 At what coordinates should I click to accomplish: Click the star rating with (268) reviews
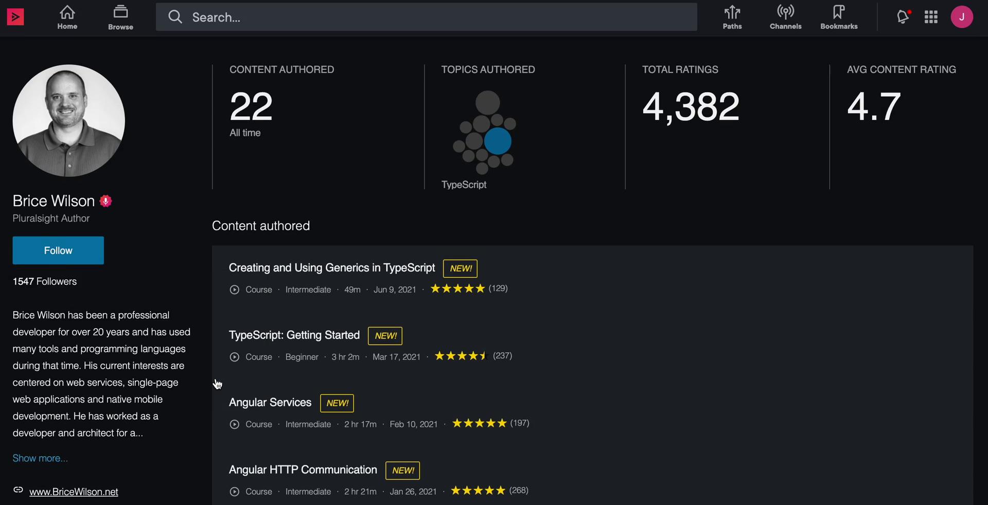478,491
